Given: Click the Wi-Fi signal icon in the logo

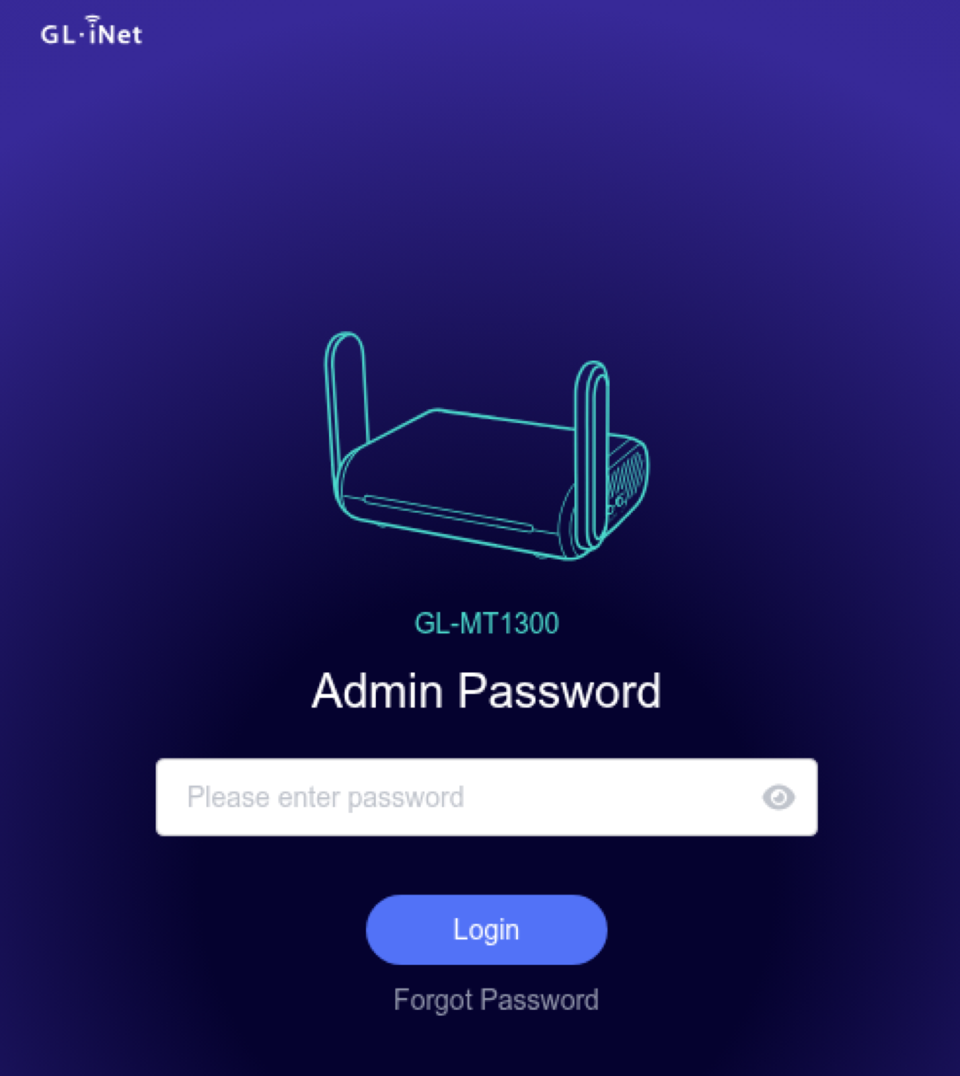Looking at the screenshot, I should point(92,20).
